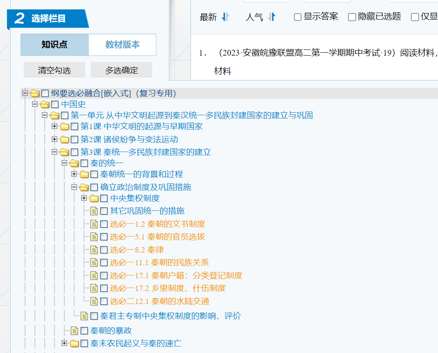Click the sort arrows icon beside 人气
The image size is (438, 353).
(x=272, y=17)
